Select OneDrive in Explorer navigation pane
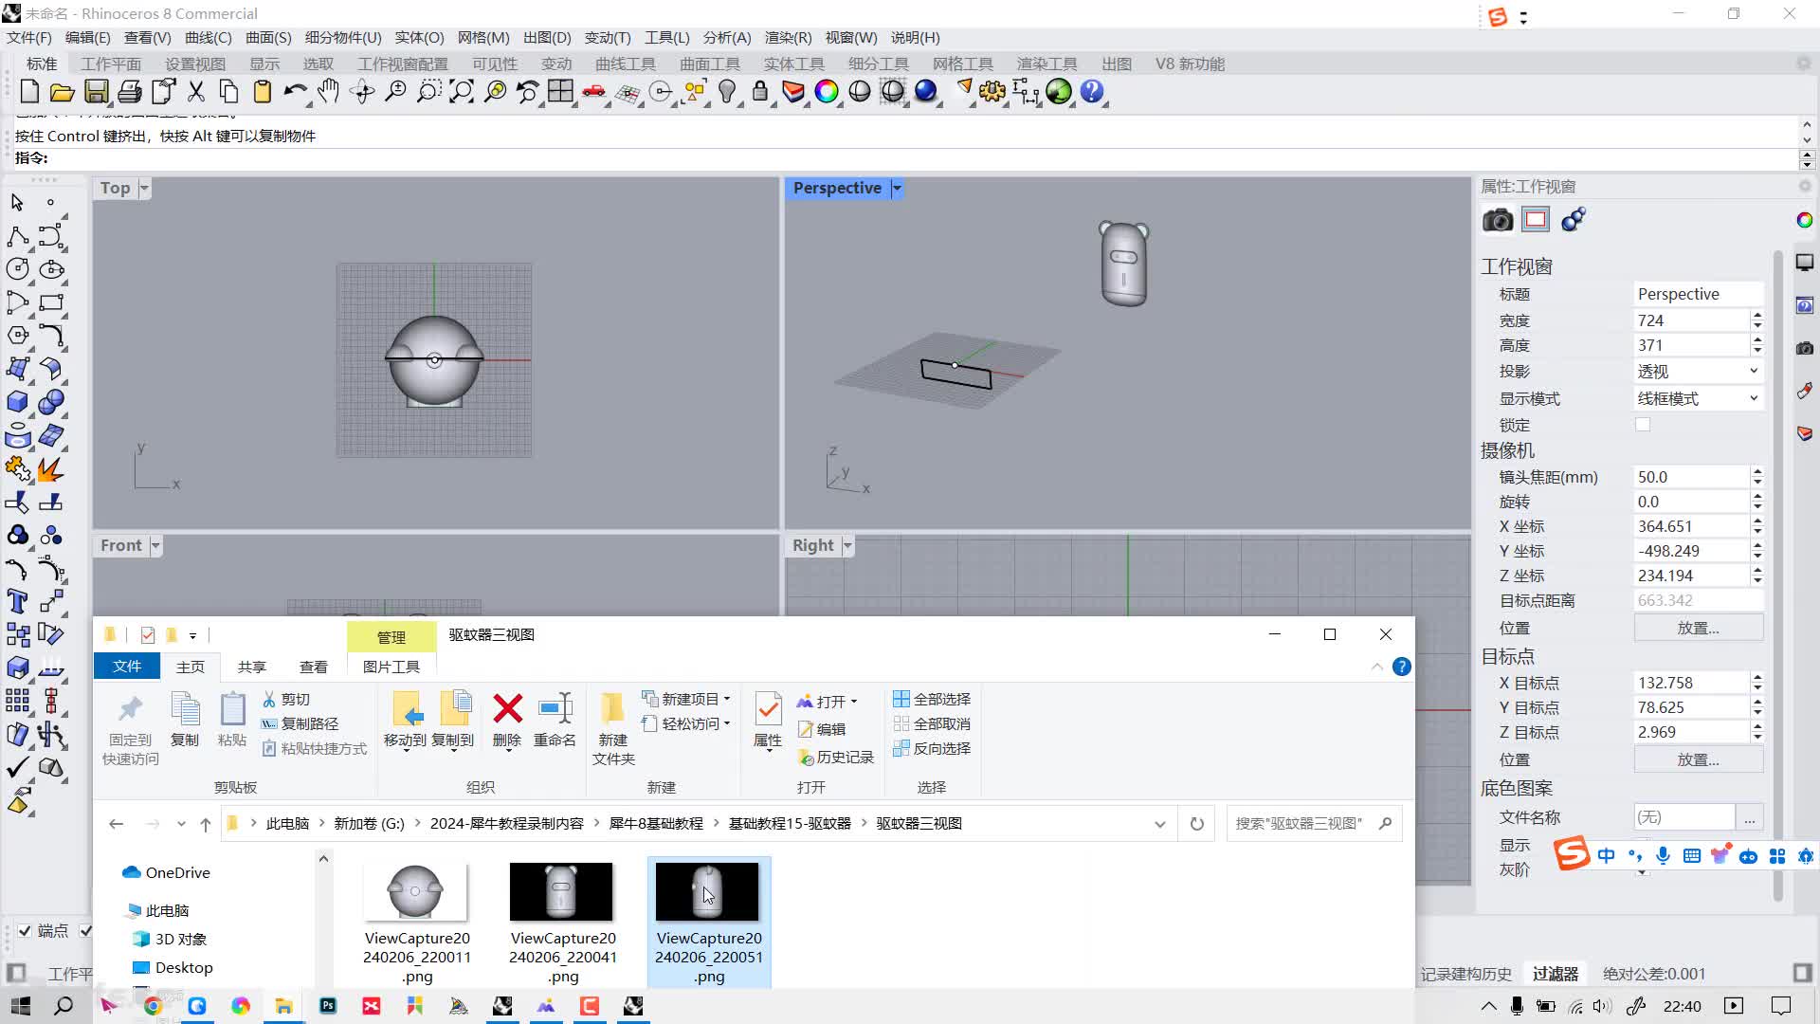The height and width of the screenshot is (1024, 1820). [x=166, y=872]
